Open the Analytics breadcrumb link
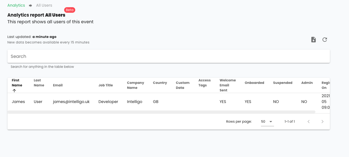The width and height of the screenshot is (349, 157). 16,5
